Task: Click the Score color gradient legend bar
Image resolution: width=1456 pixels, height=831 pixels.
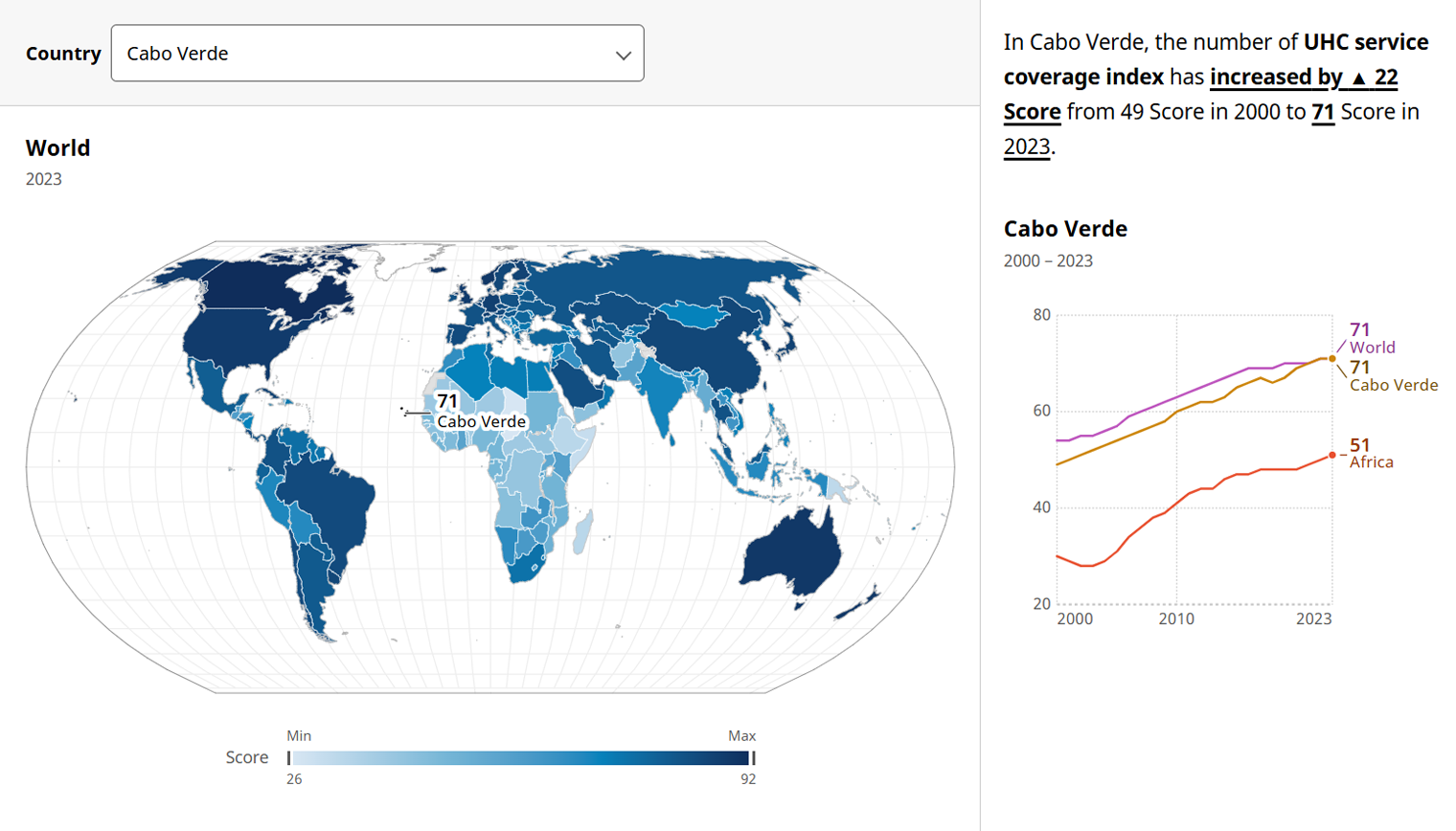Action: pos(521,758)
